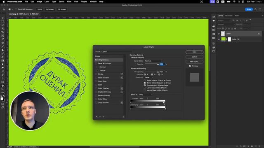Toggle the Preview checkbox
The image size is (264, 148).
(x=190, y=66)
